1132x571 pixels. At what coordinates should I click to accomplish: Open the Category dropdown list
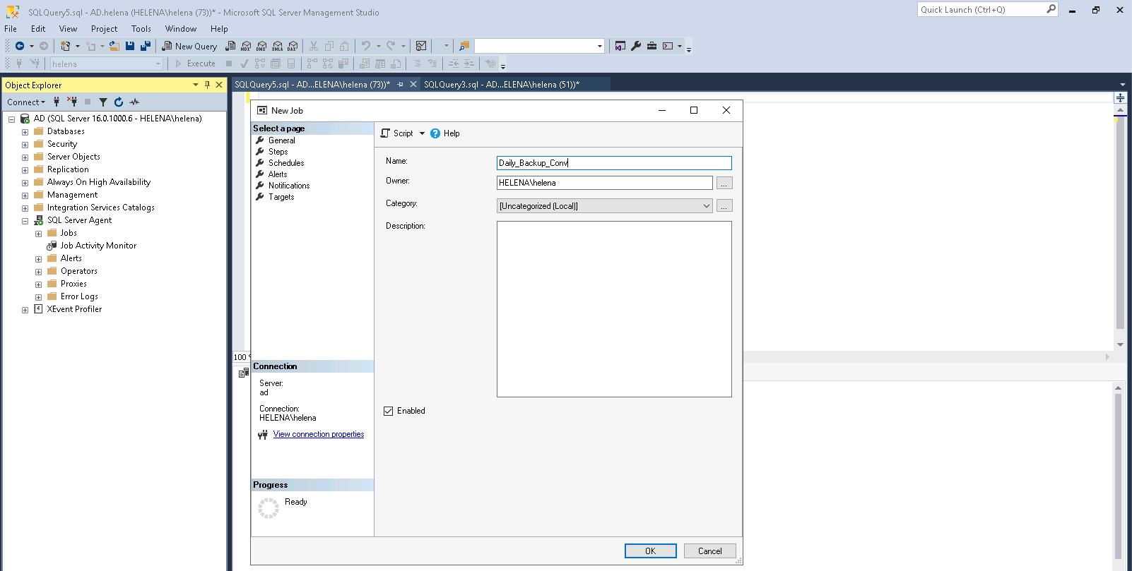[706, 206]
